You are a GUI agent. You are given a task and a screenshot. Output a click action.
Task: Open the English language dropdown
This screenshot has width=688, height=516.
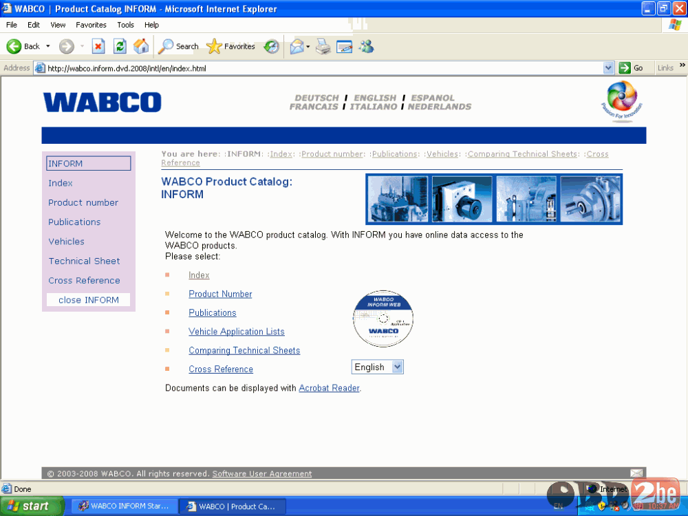coord(377,367)
